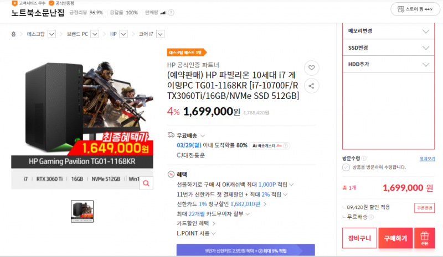This screenshot has width=443, height=257.
Task: Open 데스크탑 breadcrumb category
Action: [35, 34]
